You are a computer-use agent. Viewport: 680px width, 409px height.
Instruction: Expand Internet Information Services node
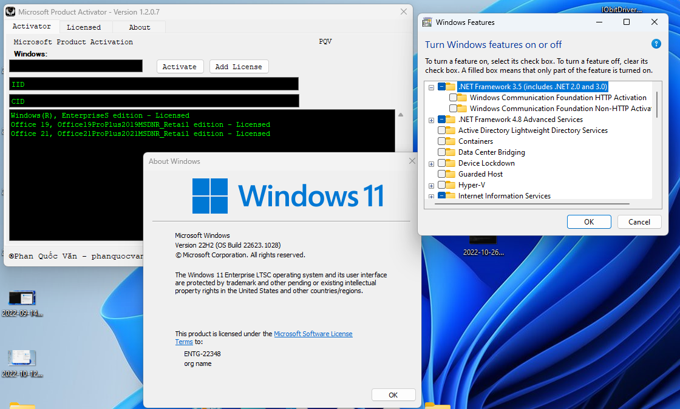tap(431, 196)
